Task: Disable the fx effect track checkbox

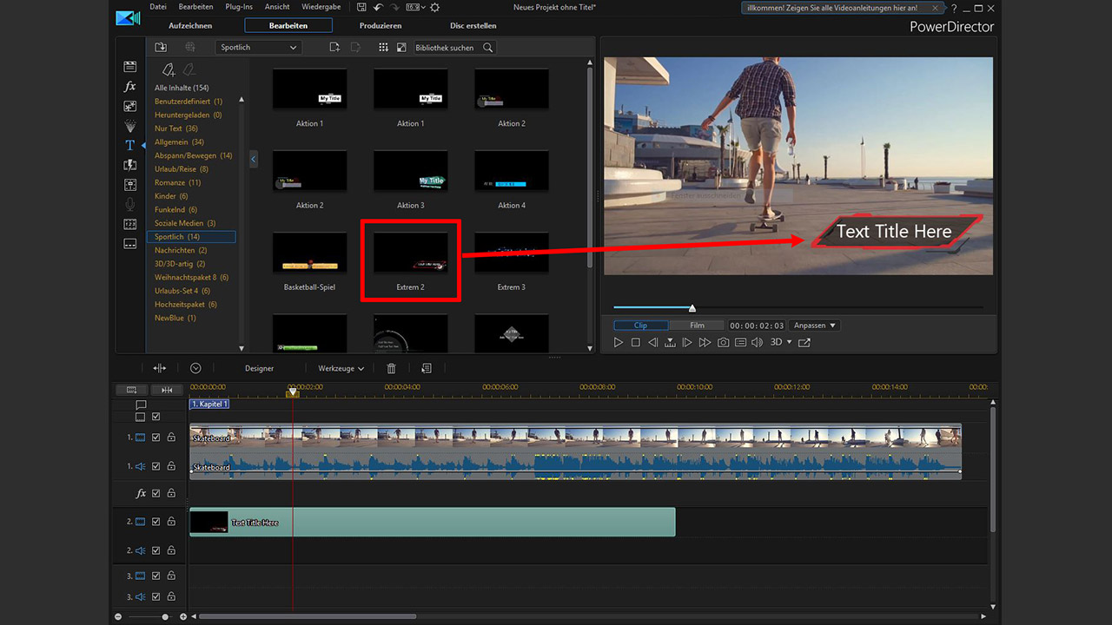Action: click(156, 493)
